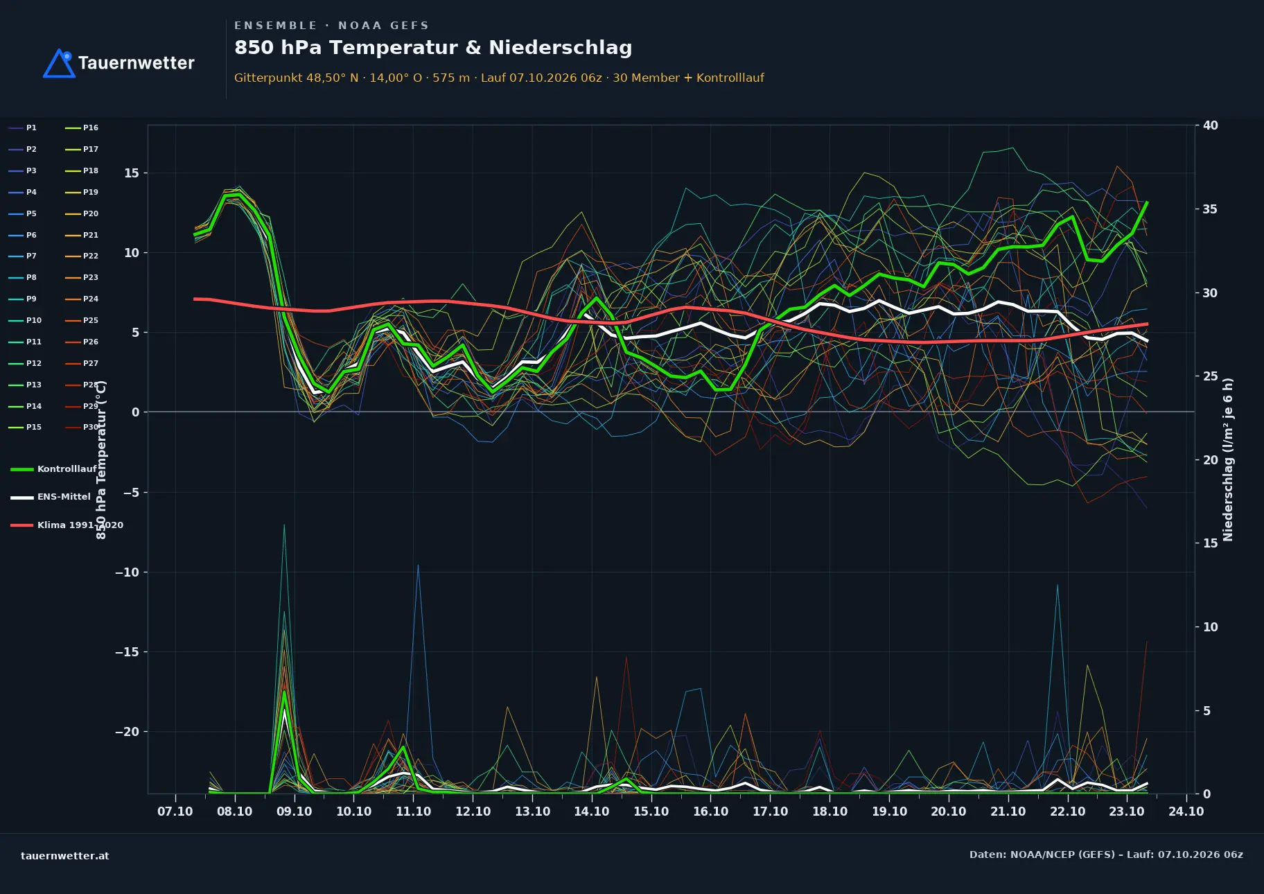Viewport: 1264px width, 894px height.
Task: Click the 'Daten: NOAA/NCEP (GEFS)' footer credit
Action: [x=1106, y=854]
